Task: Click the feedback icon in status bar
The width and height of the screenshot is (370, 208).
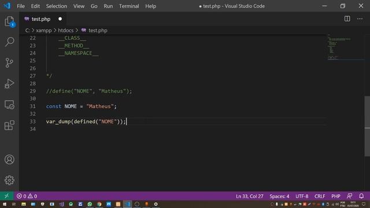Action: click(x=349, y=196)
